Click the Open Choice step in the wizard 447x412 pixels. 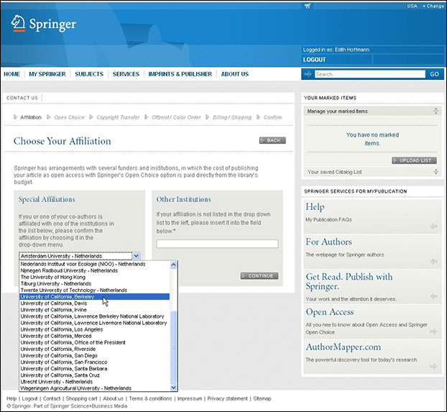click(69, 117)
